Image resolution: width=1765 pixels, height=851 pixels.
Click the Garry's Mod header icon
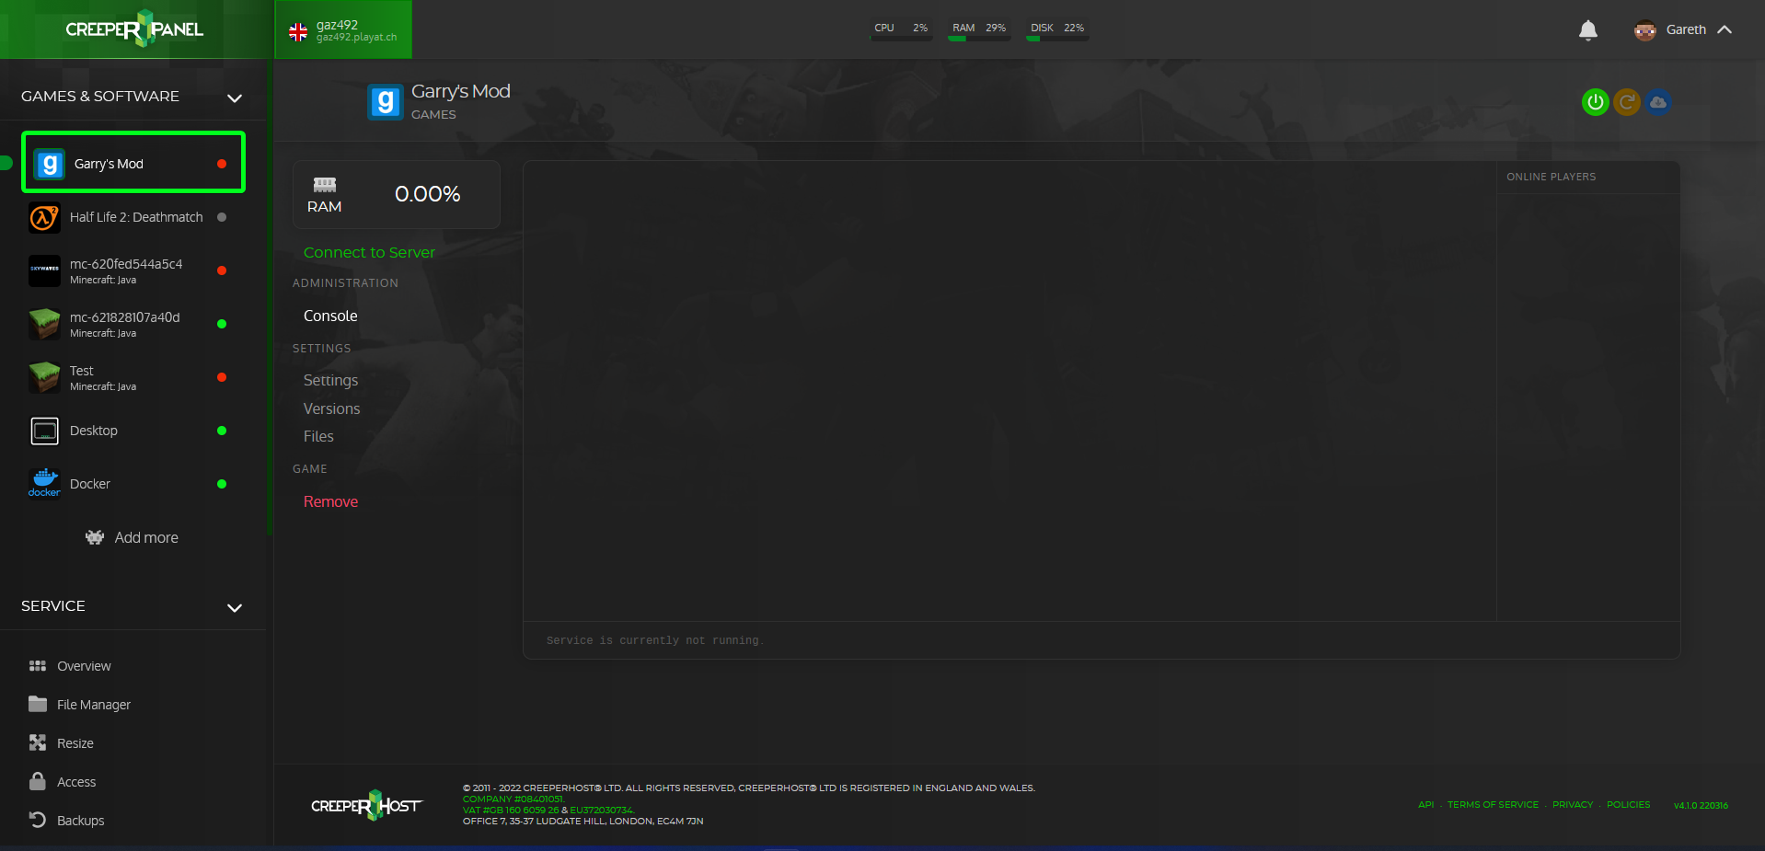386,102
